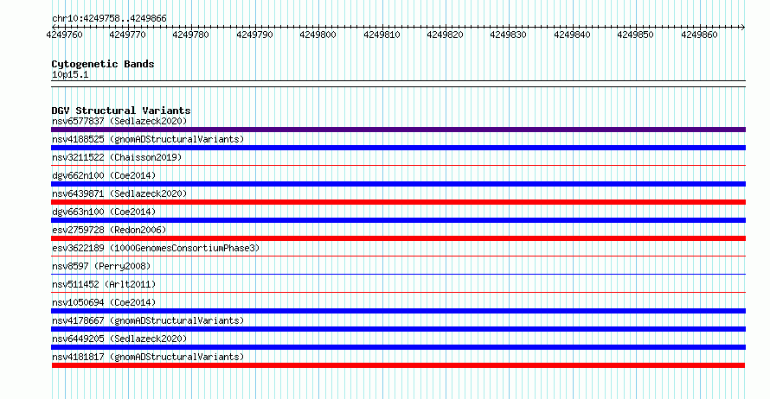This screenshot has height=399, width=770.
Task: Click the DGV Structural Variants track title
Action: [121, 111]
